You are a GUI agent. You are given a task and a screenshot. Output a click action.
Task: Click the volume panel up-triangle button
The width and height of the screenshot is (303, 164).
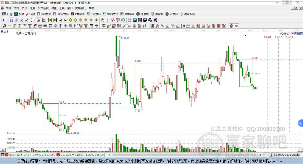tap(3, 150)
